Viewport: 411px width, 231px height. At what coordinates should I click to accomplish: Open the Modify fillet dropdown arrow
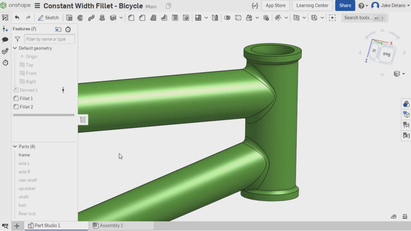point(286,18)
